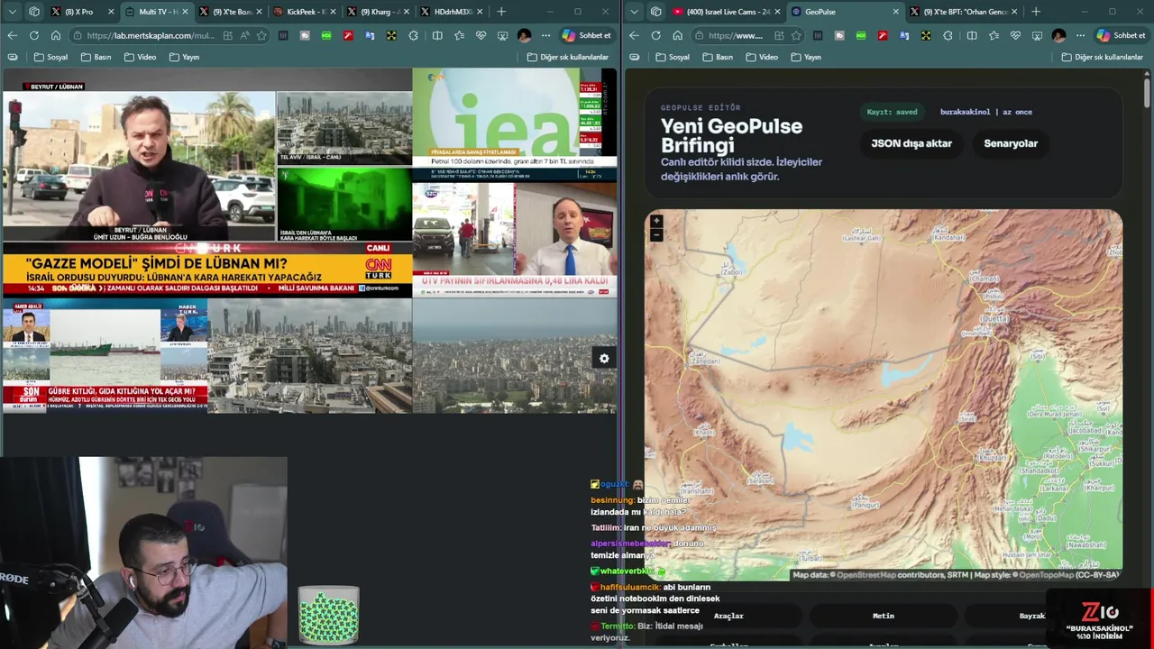Open the yellow-black extension icon in right browser
The image size is (1154, 649).
click(x=926, y=35)
